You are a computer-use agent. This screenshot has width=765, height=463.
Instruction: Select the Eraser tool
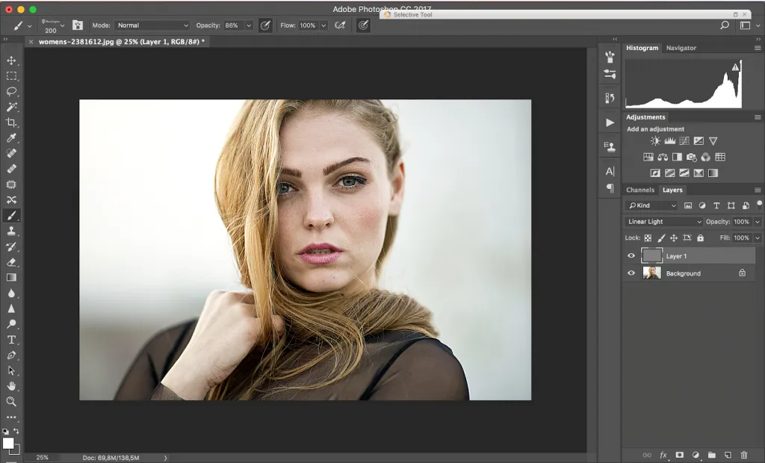tap(11, 262)
